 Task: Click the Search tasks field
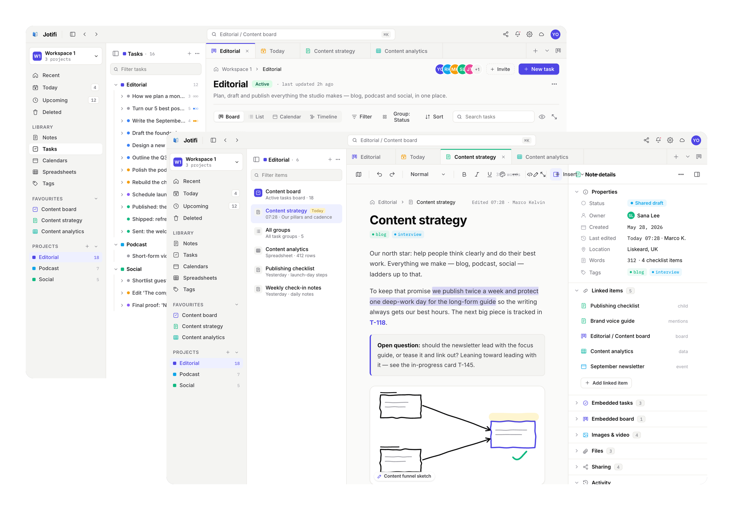click(493, 117)
